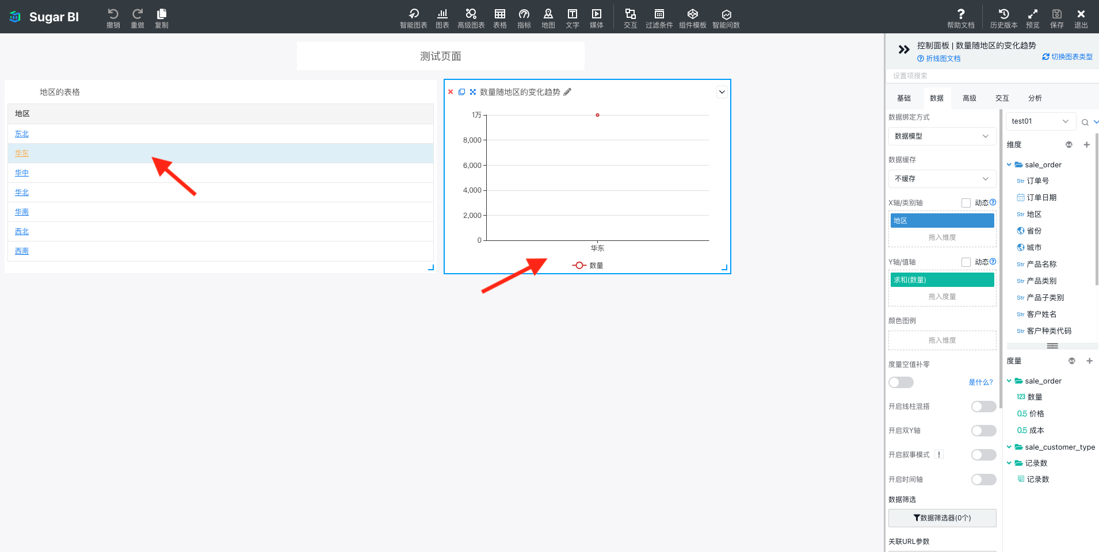Click switch chart type (切换图表类型)

(1067, 57)
